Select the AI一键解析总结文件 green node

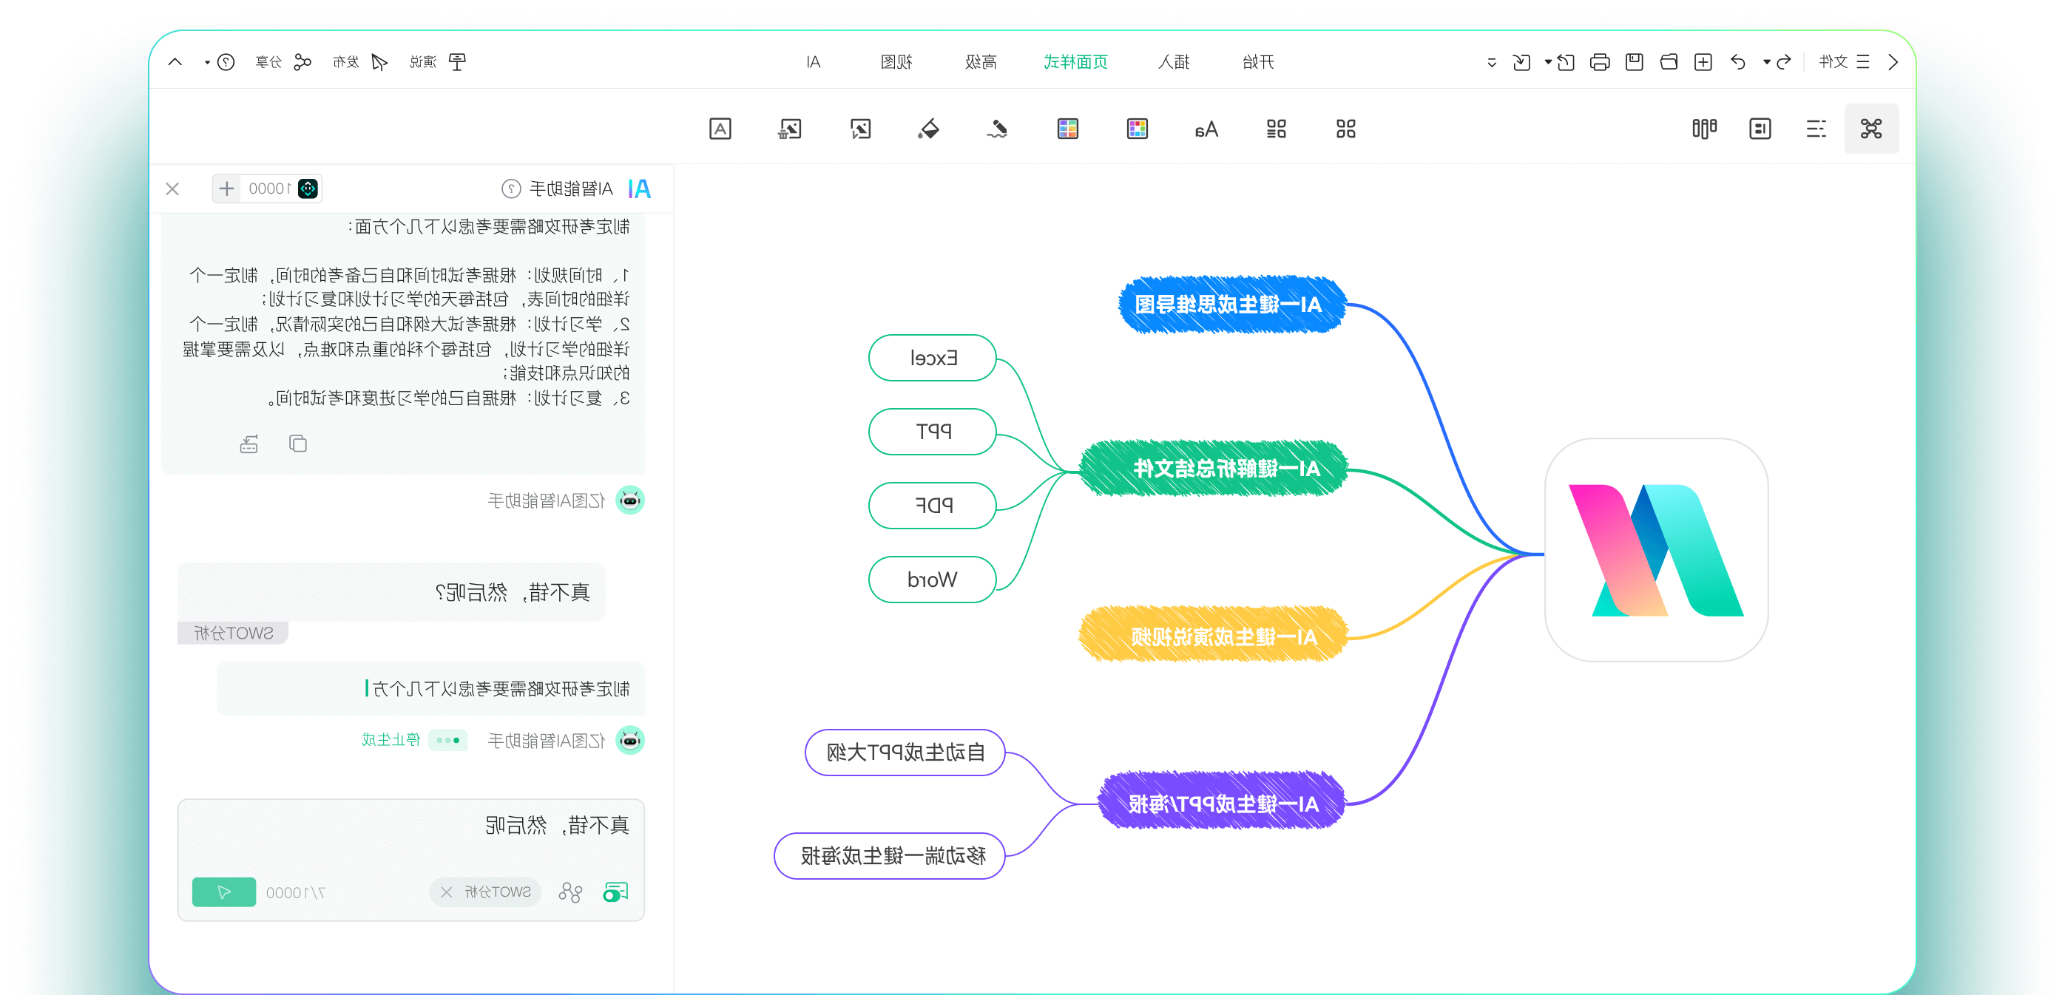click(1212, 469)
